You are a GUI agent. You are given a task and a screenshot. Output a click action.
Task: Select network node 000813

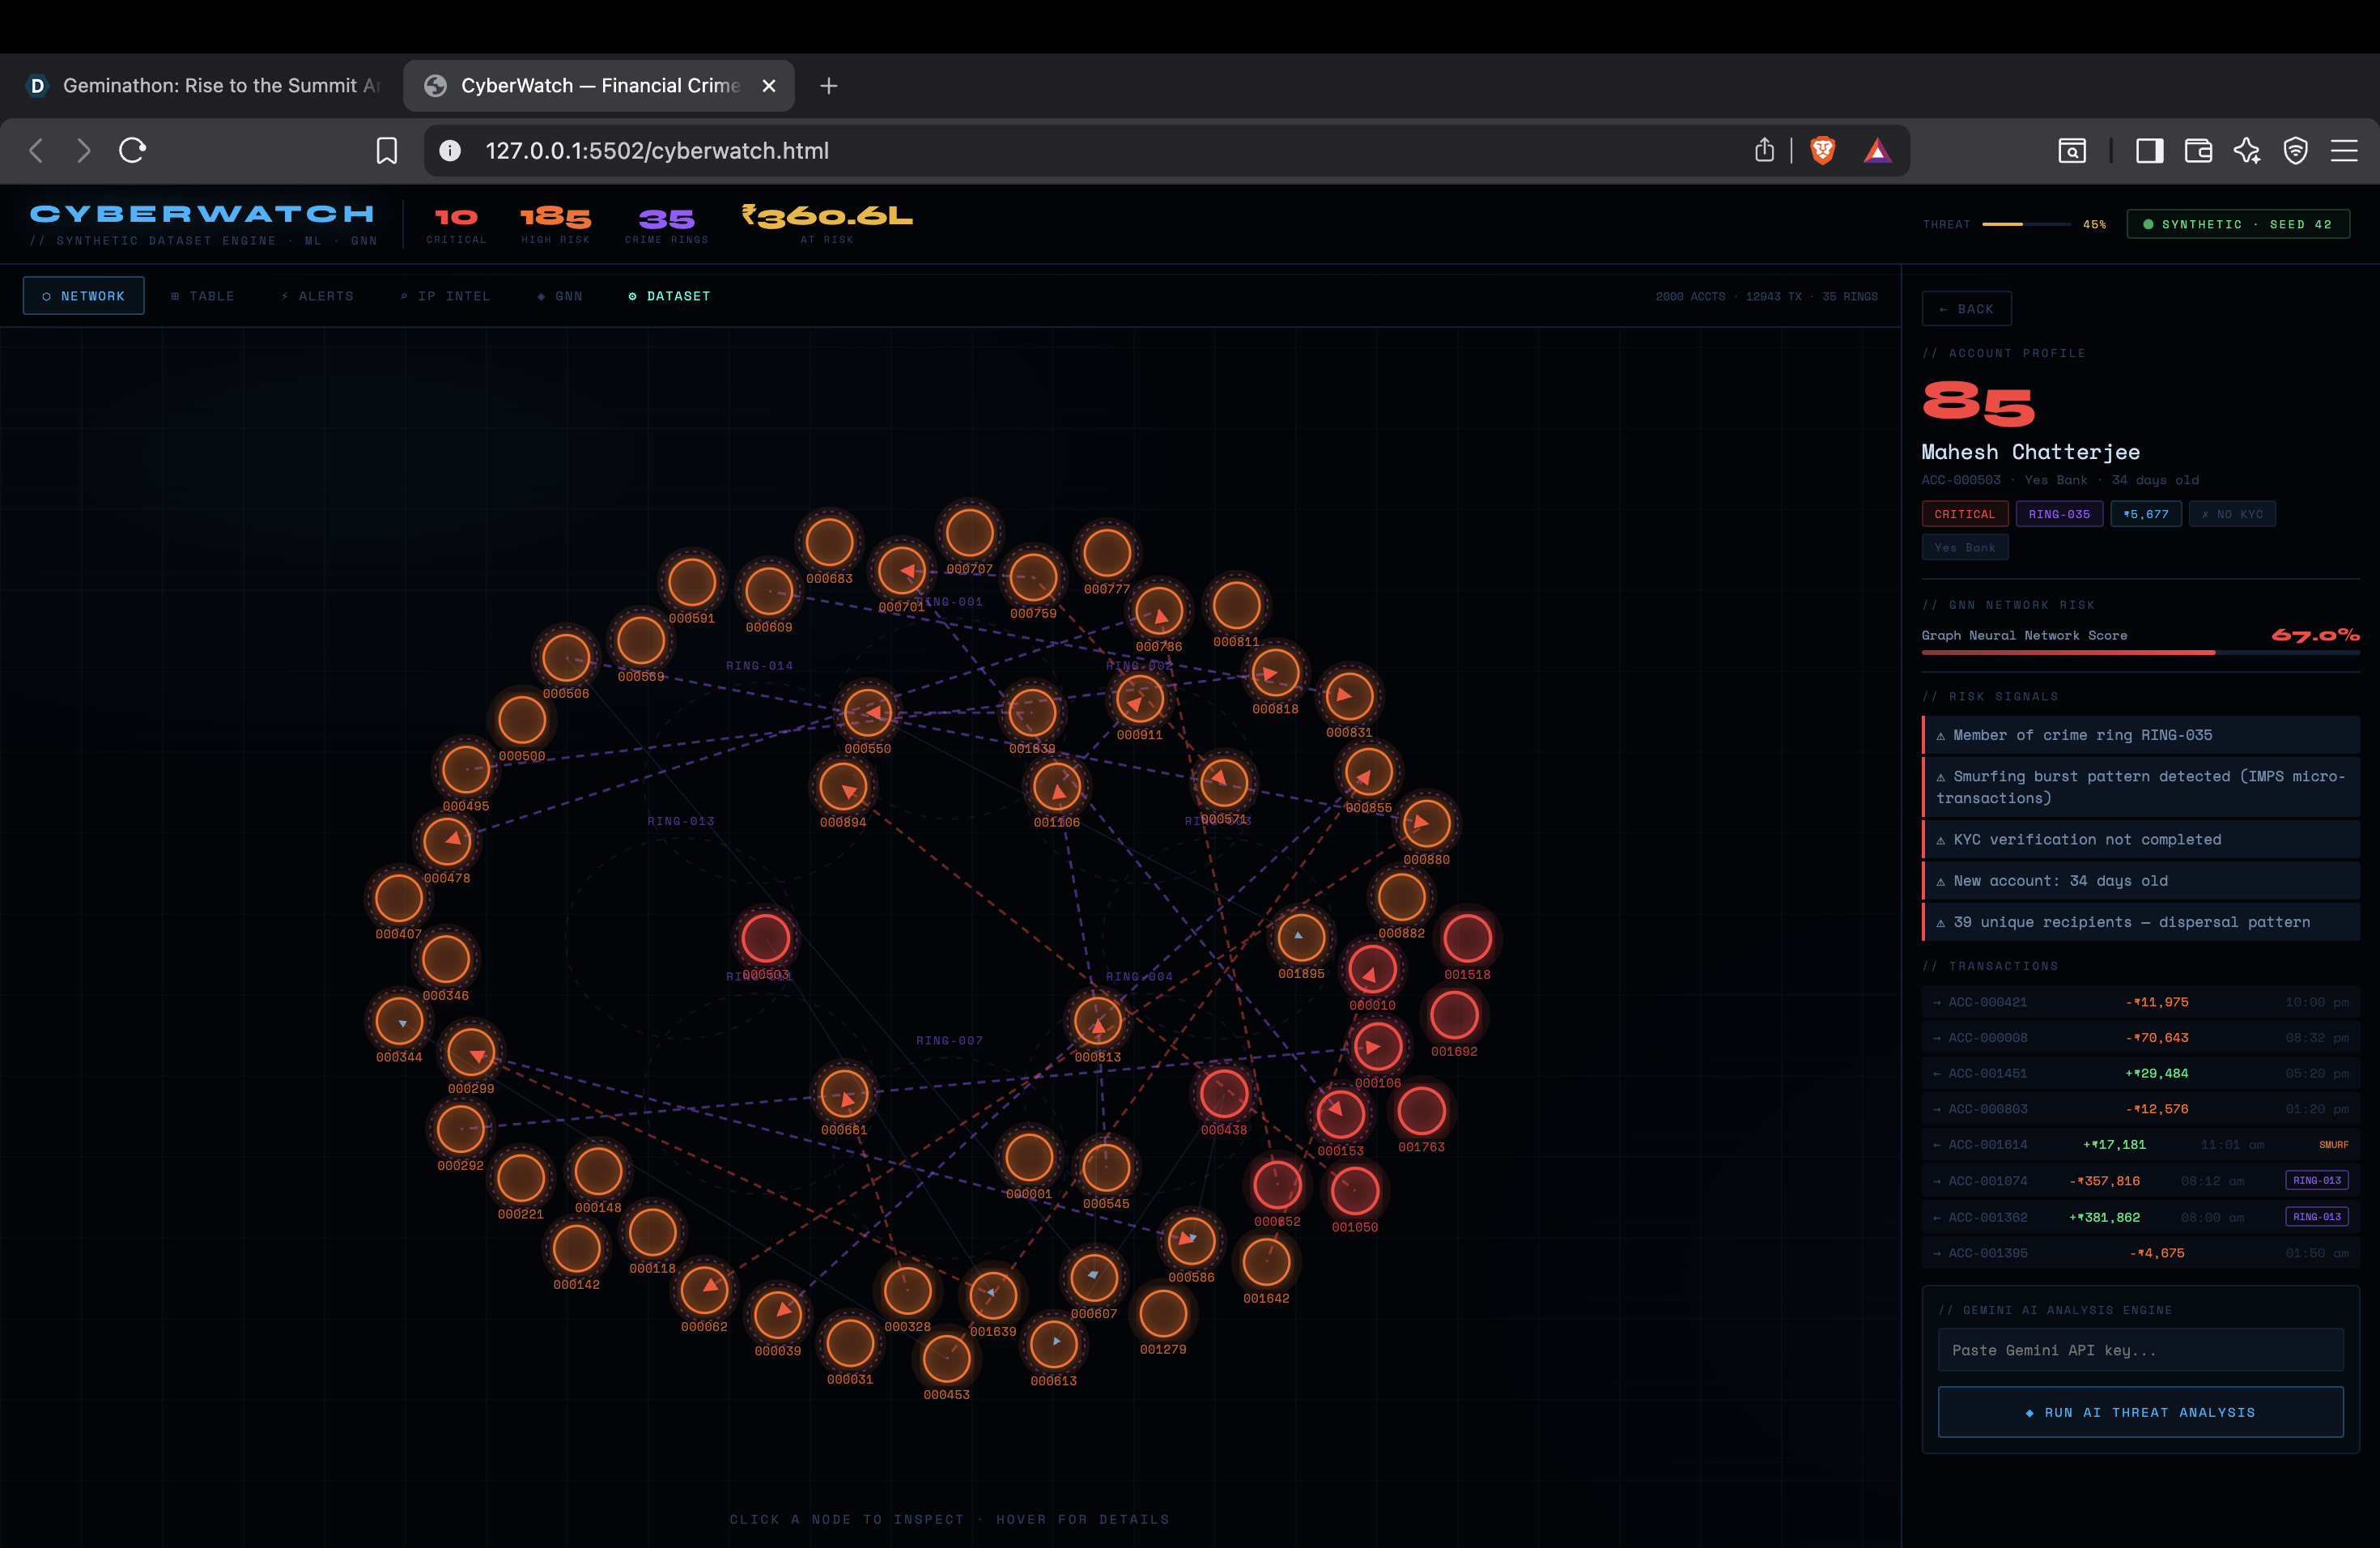coord(1097,1021)
